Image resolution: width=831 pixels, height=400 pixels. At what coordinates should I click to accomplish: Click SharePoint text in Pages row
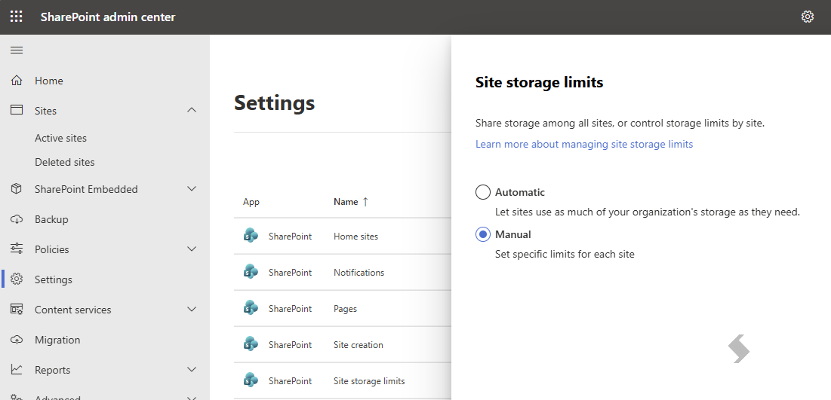[x=290, y=308]
